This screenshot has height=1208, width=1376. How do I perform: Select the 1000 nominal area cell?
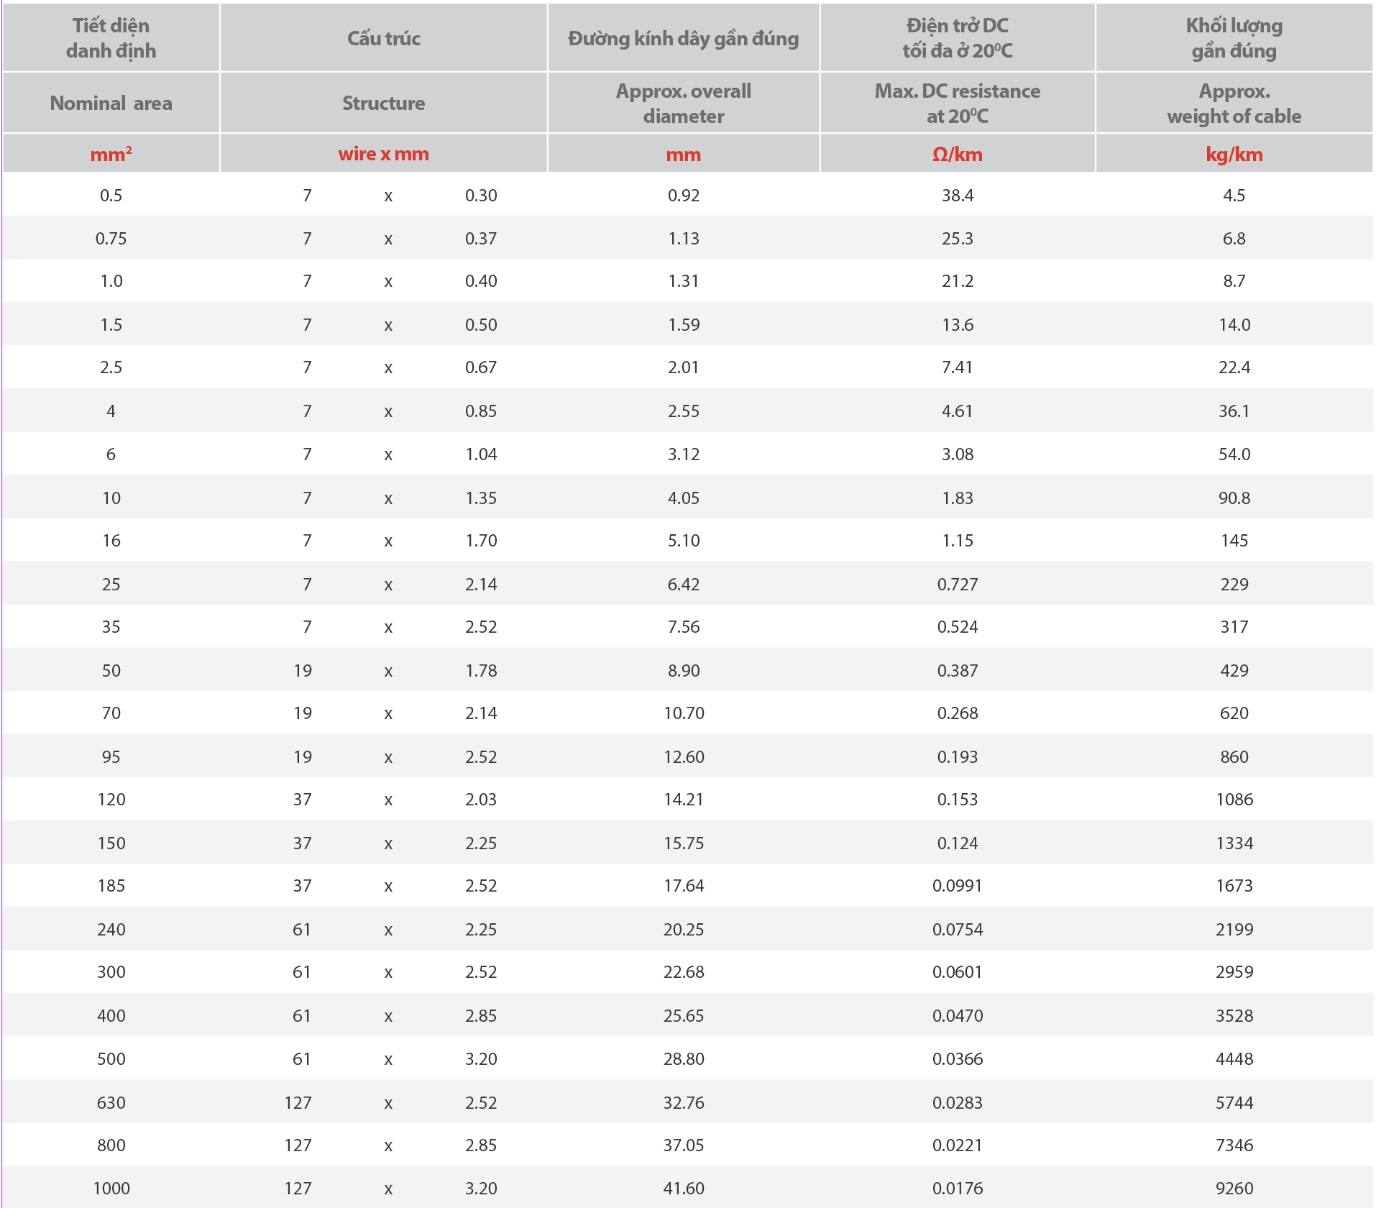pyautogui.click(x=111, y=1189)
